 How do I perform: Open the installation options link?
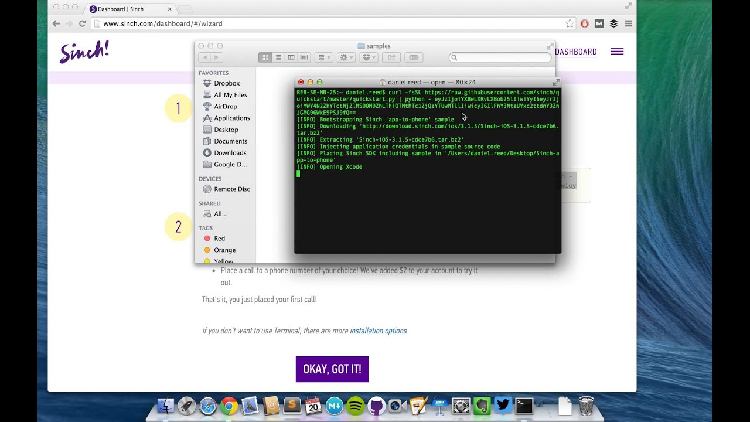pyautogui.click(x=378, y=331)
